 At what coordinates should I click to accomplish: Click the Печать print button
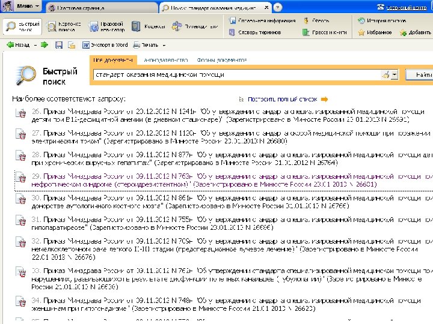point(146,45)
